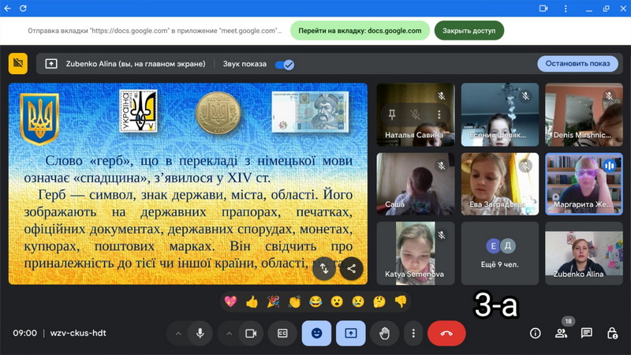The width and height of the screenshot is (631, 355).
Task: Expand audio settings arrow beside microphone
Action: 178,333
